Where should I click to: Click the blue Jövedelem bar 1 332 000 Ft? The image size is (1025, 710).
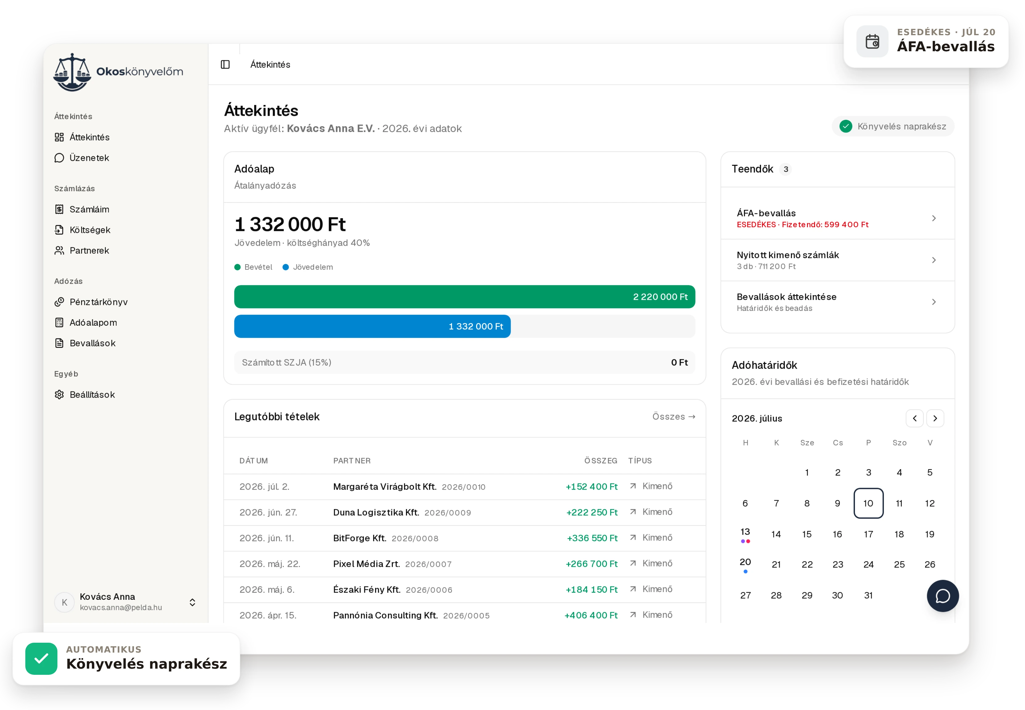372,327
